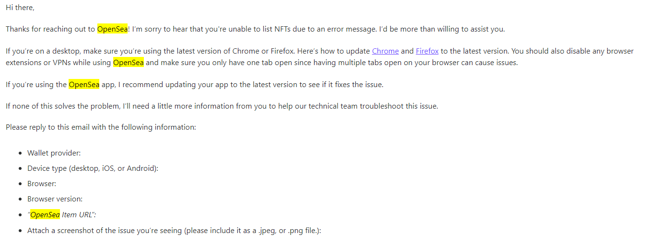Click highlighted OpenSea after "reaching out to"
Viewport: 646px width, 245px height.
point(113,29)
